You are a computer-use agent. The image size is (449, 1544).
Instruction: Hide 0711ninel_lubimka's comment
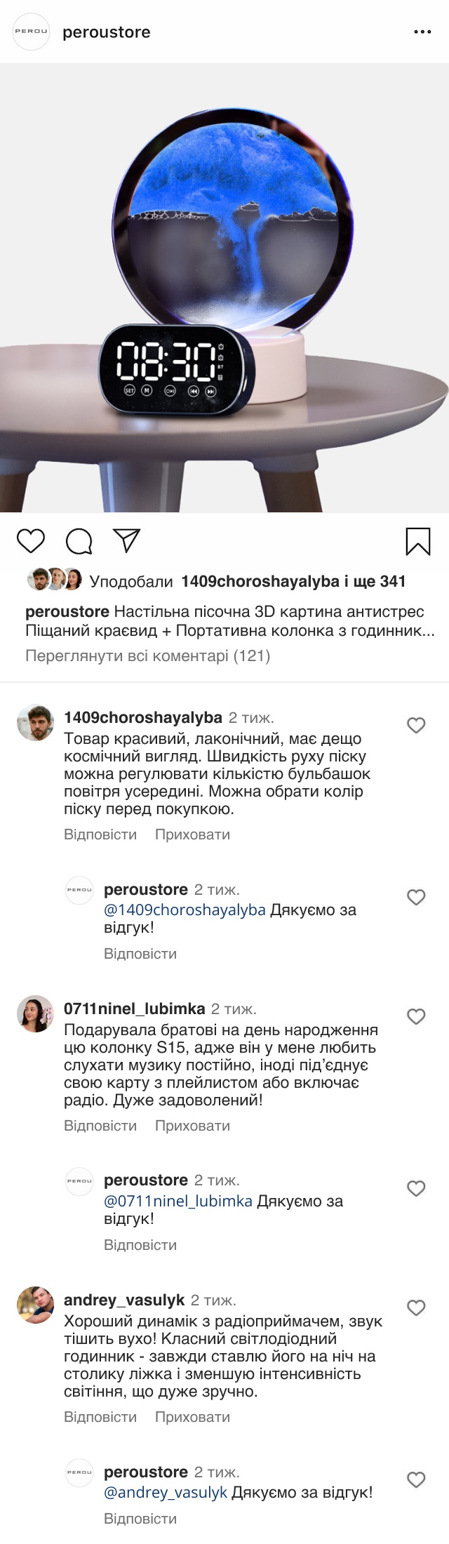click(x=192, y=1126)
